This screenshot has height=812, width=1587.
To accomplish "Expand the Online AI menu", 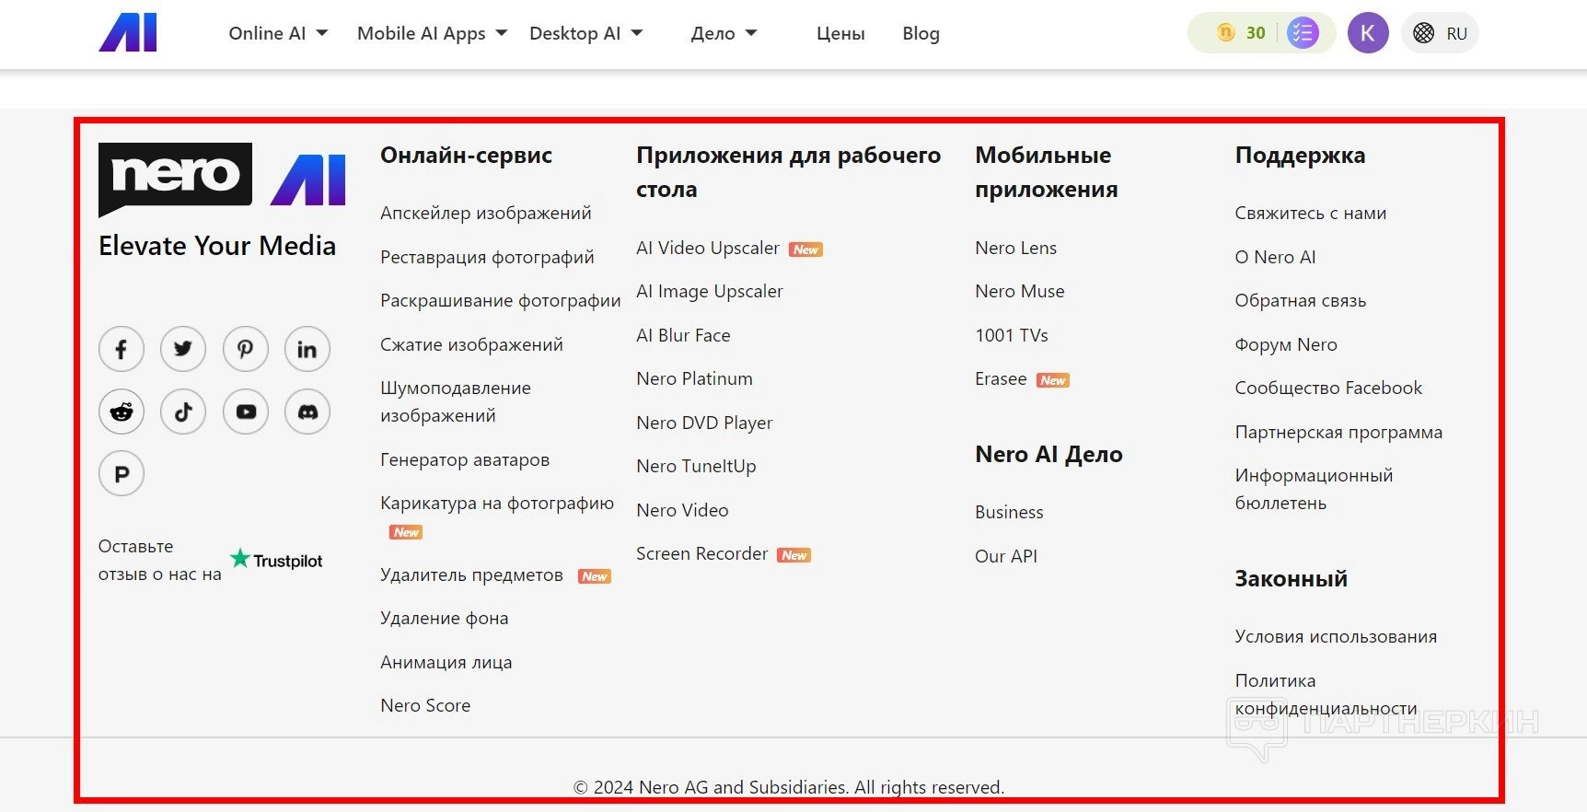I will 278,33.
